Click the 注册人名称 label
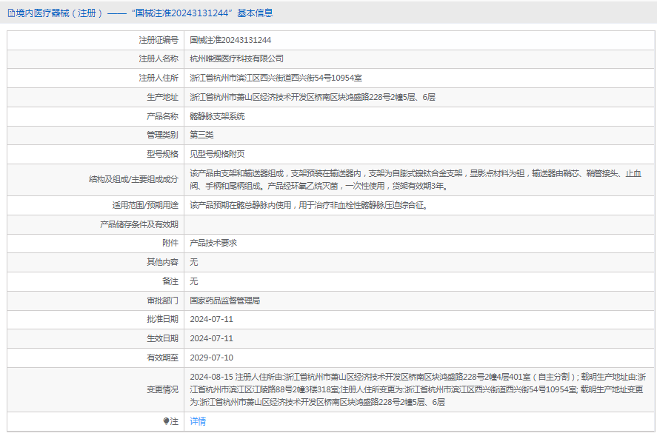Viewport: 657px width, 436px height. pos(159,58)
